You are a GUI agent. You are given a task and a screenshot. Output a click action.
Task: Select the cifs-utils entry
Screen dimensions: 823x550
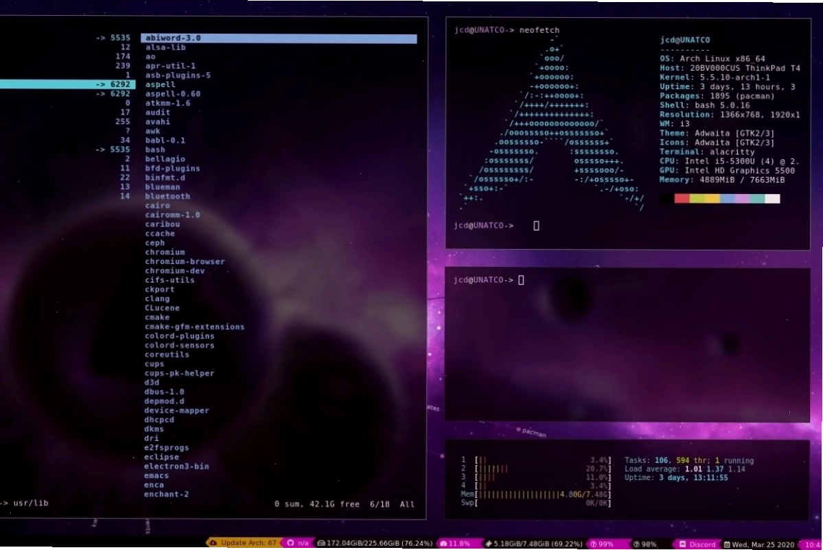(x=170, y=280)
